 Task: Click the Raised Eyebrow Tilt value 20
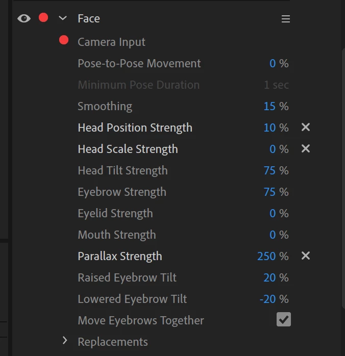pos(269,278)
